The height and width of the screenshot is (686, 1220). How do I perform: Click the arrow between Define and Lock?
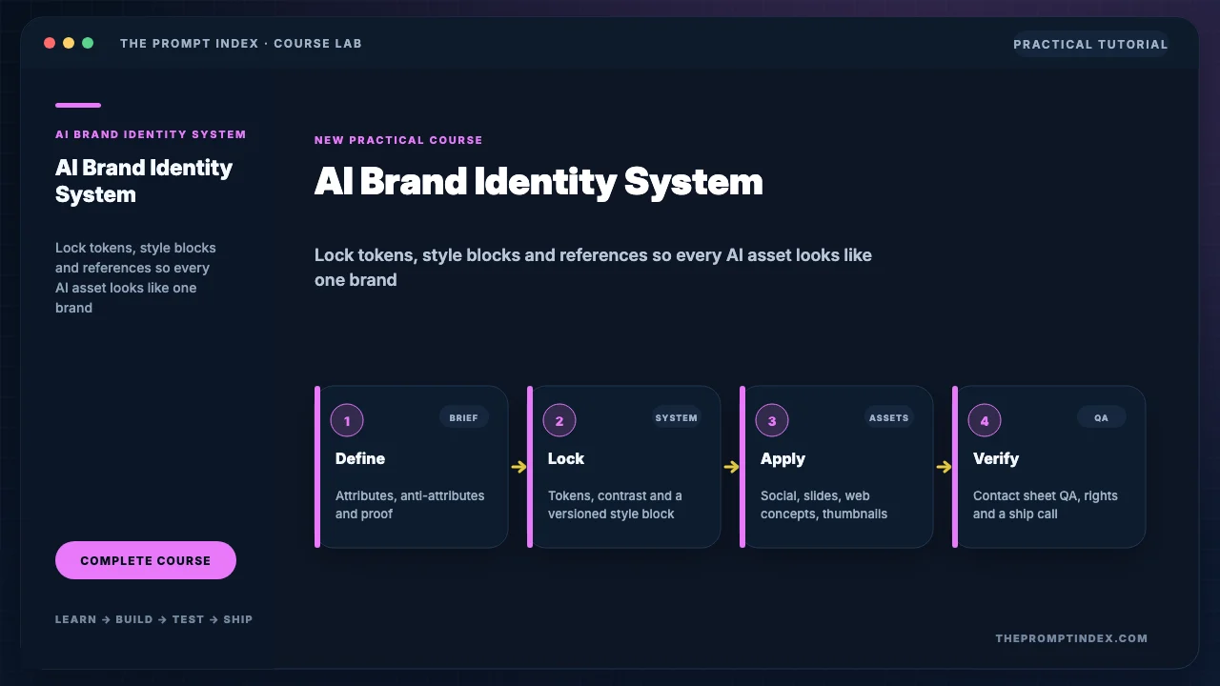518,467
